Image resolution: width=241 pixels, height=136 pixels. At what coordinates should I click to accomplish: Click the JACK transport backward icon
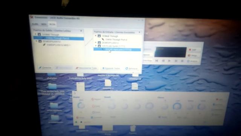163,61
